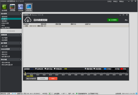The width and height of the screenshot is (138, 95).
Task: Expand the 日期 2023-10-21 tree row
Action: coord(24,26)
